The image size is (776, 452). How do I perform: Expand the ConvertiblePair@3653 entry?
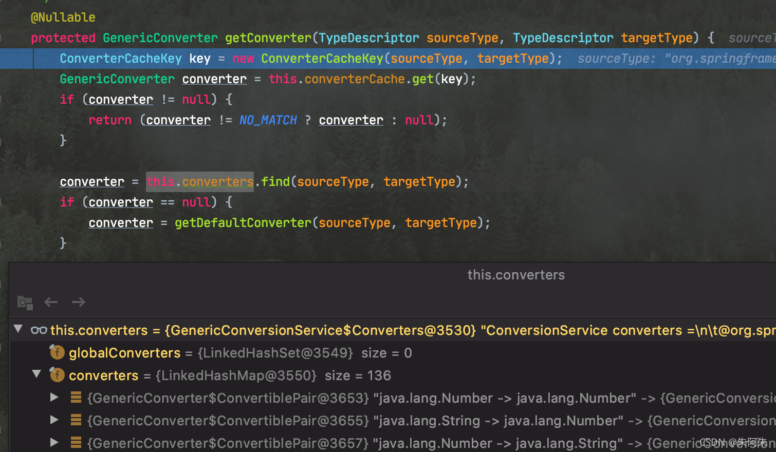coord(54,397)
